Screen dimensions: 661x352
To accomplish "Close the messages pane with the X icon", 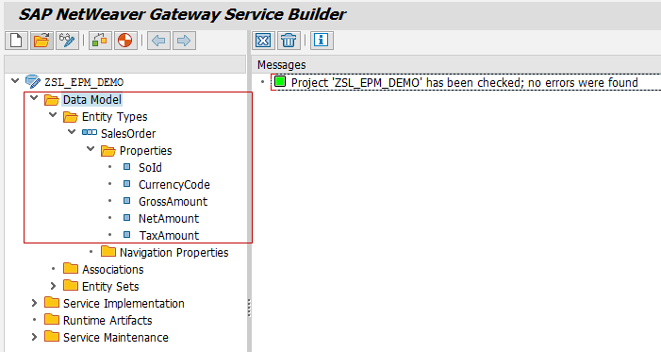I will (x=263, y=41).
